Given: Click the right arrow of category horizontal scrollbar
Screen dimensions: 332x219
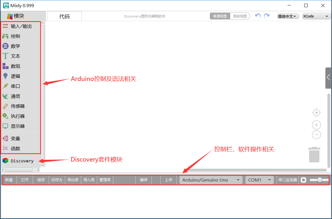Looking at the screenshot, I should coord(38,170).
